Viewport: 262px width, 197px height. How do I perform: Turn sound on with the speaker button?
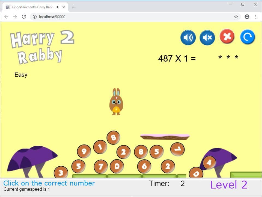tap(188, 37)
